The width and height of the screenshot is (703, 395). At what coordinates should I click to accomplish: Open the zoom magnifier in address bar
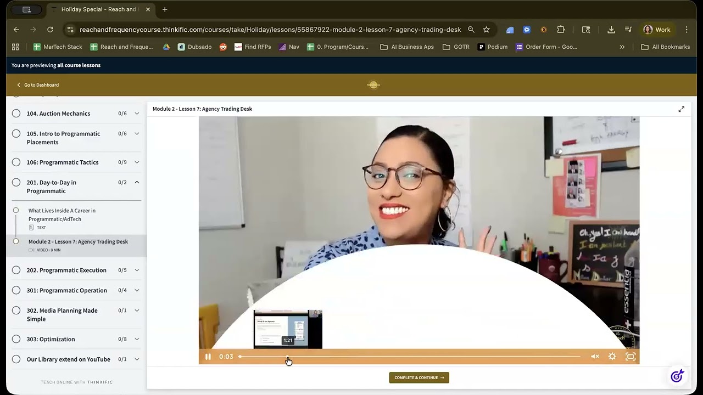471,30
